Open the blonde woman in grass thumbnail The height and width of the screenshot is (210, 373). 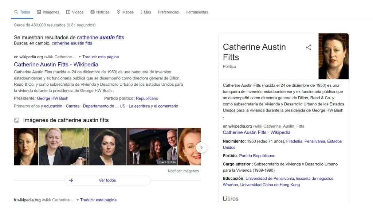click(64, 147)
